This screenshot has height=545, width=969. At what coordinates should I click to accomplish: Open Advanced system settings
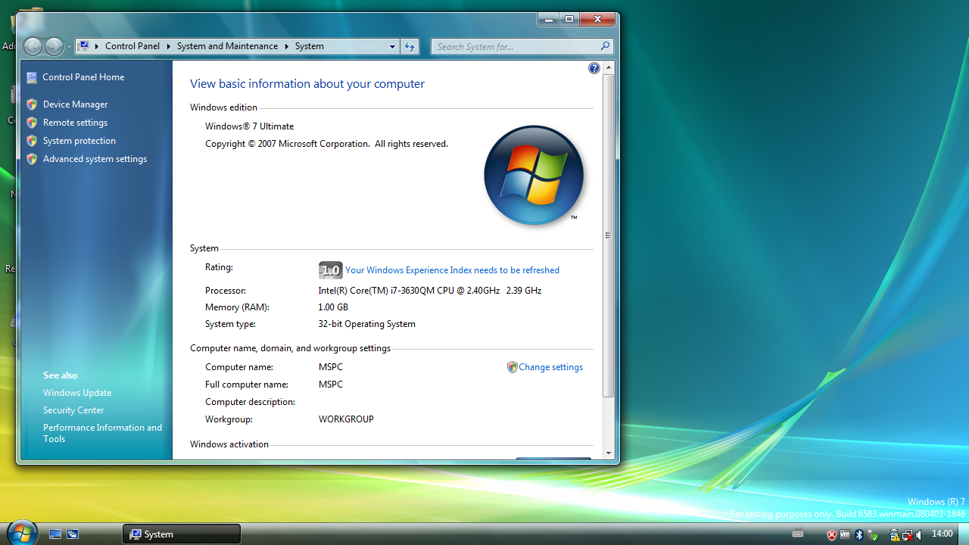click(95, 159)
